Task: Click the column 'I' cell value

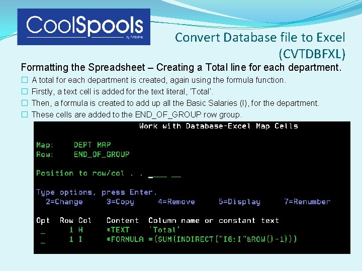Action: (x=80, y=239)
